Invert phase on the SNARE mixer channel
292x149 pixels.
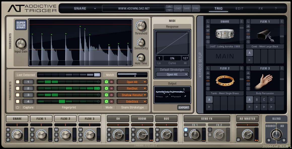(8, 139)
